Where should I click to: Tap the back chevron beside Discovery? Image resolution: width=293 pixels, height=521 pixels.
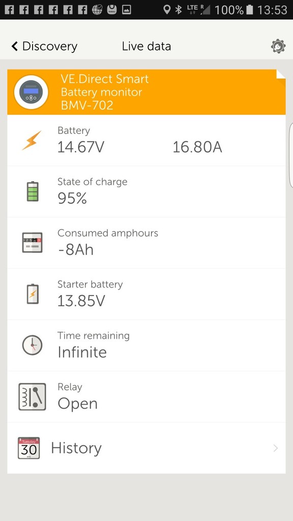pyautogui.click(x=14, y=46)
